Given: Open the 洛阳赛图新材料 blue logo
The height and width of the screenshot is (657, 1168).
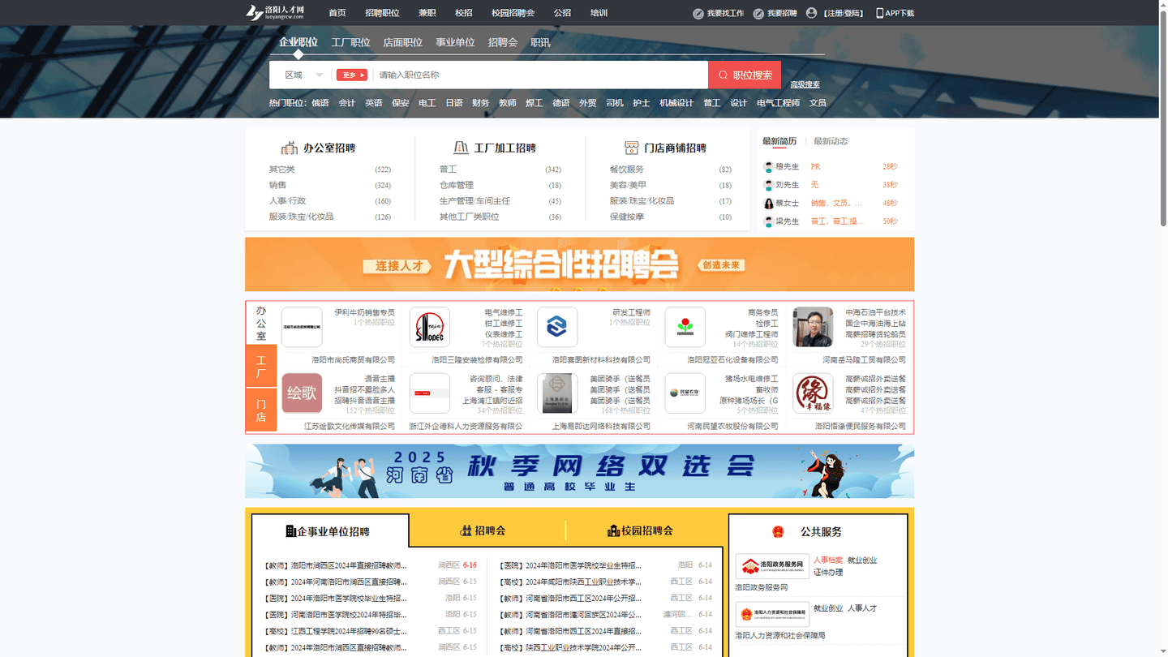Looking at the screenshot, I should point(557,327).
